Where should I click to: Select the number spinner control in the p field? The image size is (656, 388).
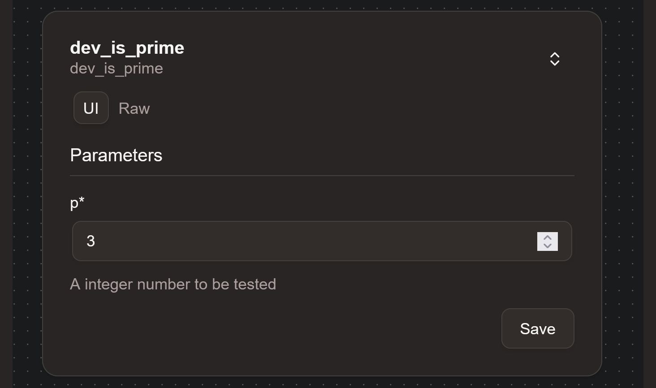tap(548, 241)
